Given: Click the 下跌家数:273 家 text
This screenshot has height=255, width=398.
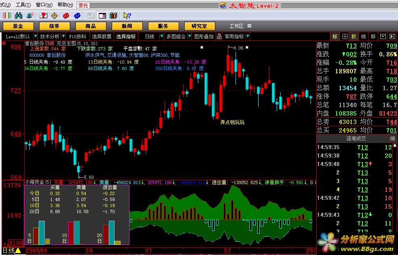Looking at the screenshot, I should (95, 48).
